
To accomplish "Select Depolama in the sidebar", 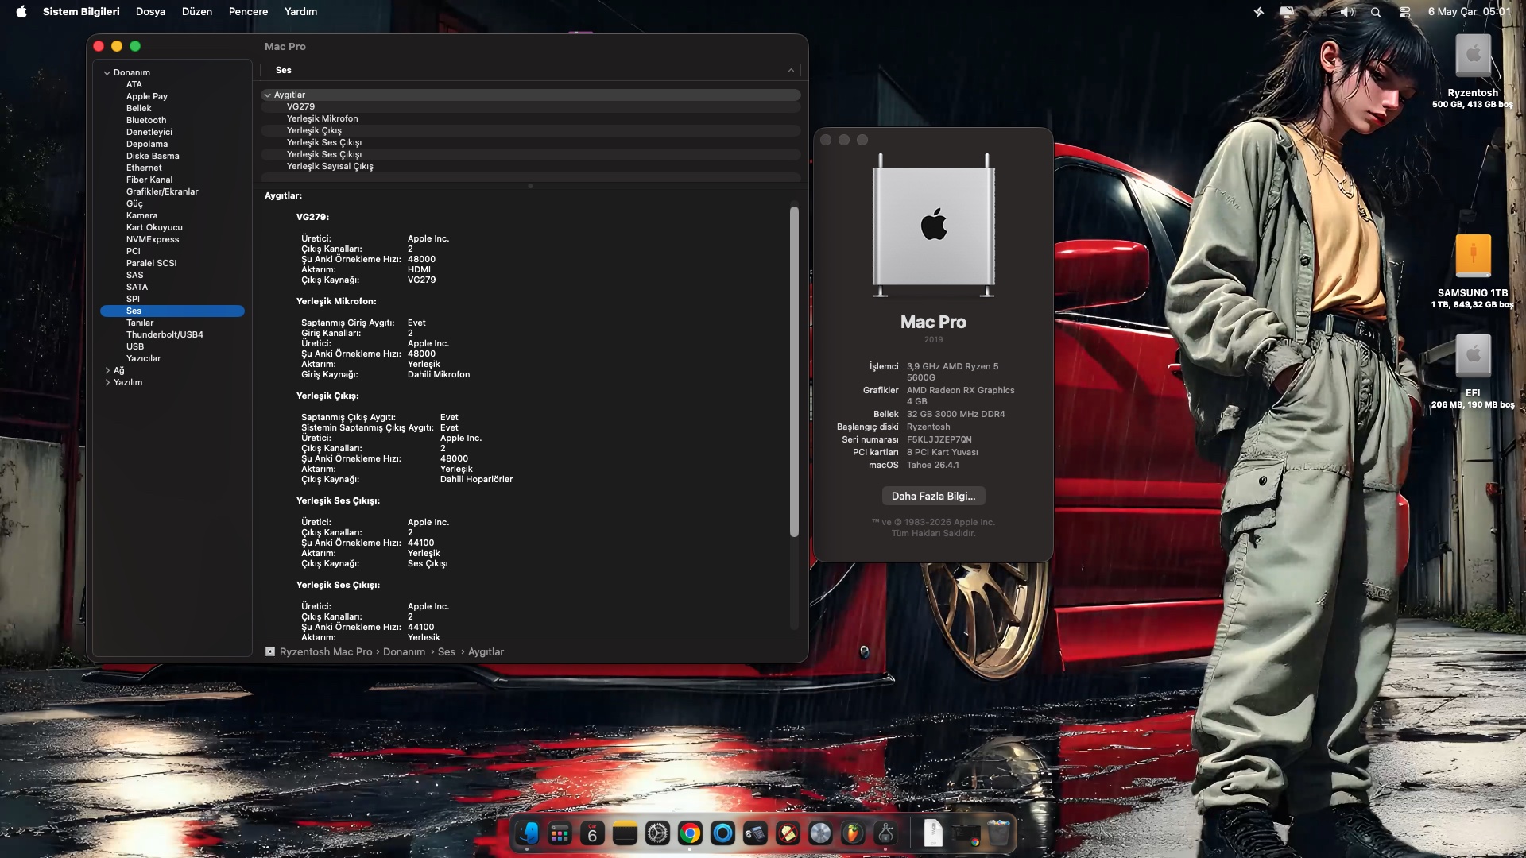I will click(x=147, y=144).
